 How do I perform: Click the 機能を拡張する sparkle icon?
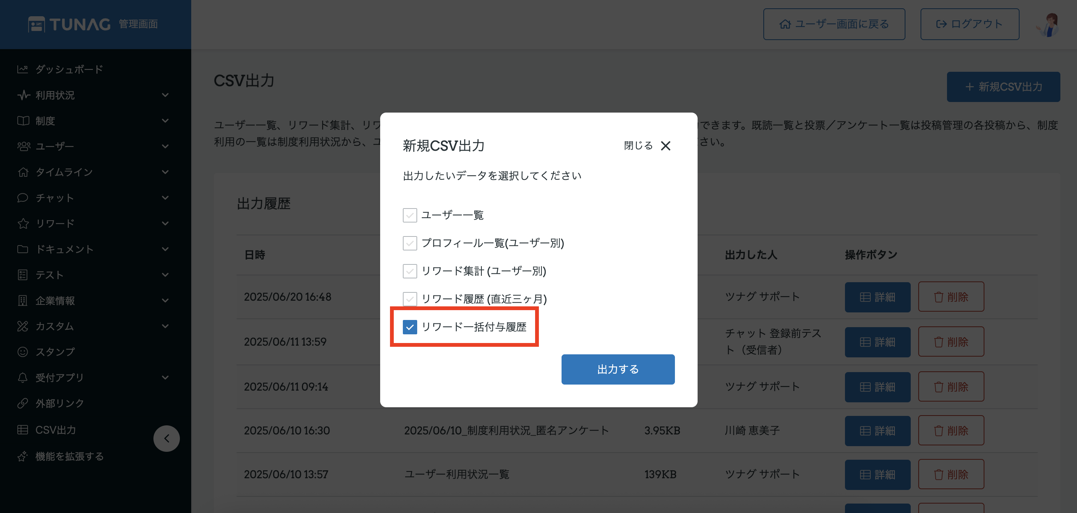23,456
